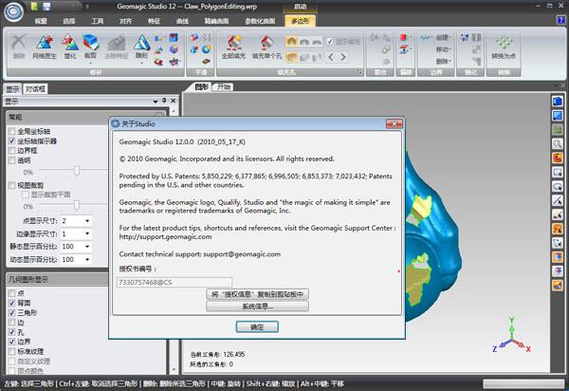Expand the 创建 boundary dropdown
This screenshot has height=391, width=569.
tap(443, 37)
